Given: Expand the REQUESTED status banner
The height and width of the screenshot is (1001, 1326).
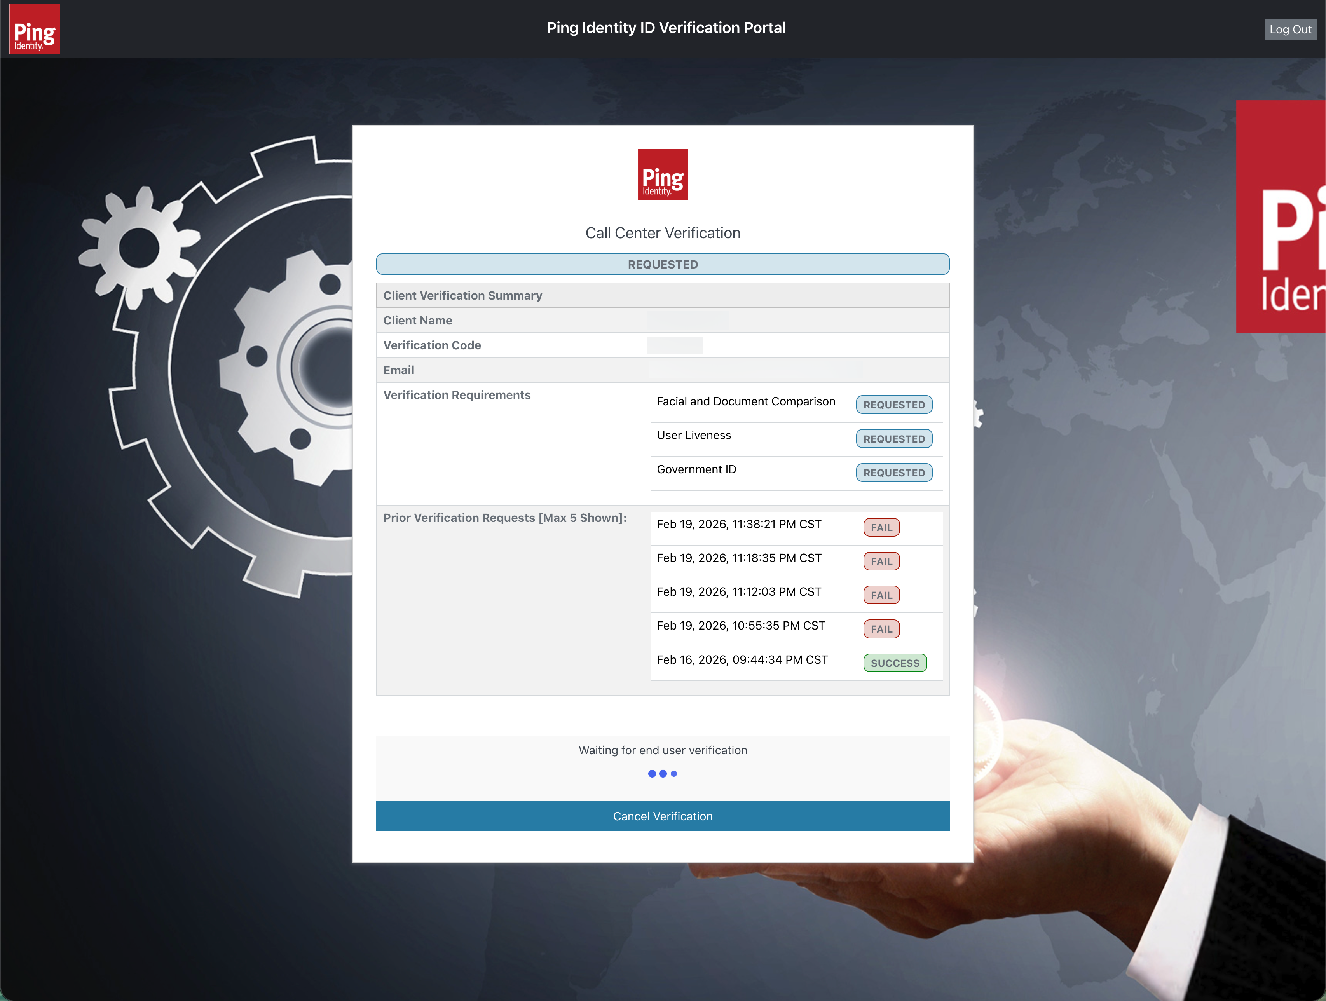Looking at the screenshot, I should pos(662,264).
